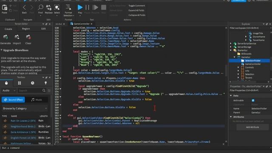272x153 pixels.
Task: Click Toggle Comment action
Action: point(137,6)
